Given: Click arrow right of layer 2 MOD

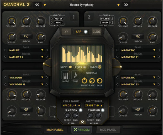Looking at the screenshot, I should (111, 22).
